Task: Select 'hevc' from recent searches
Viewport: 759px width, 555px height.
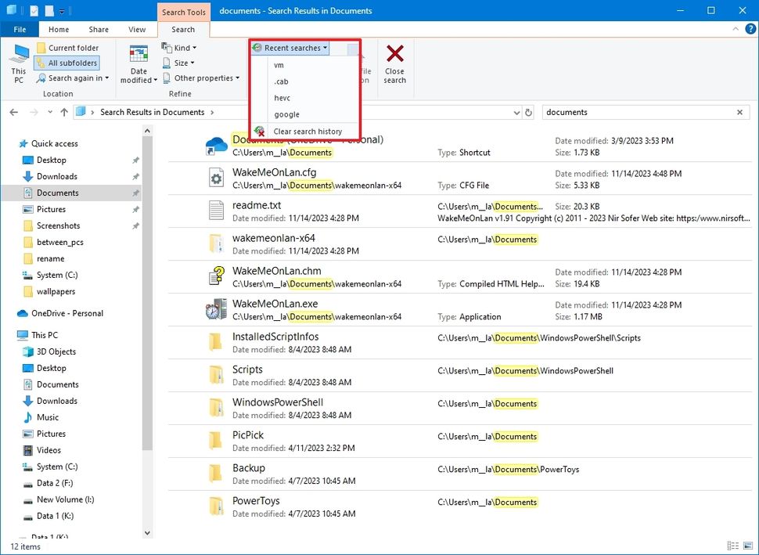Action: point(282,98)
